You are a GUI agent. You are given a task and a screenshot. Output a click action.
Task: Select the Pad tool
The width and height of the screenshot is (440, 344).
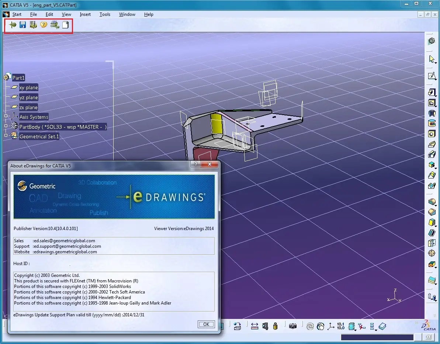click(432, 92)
